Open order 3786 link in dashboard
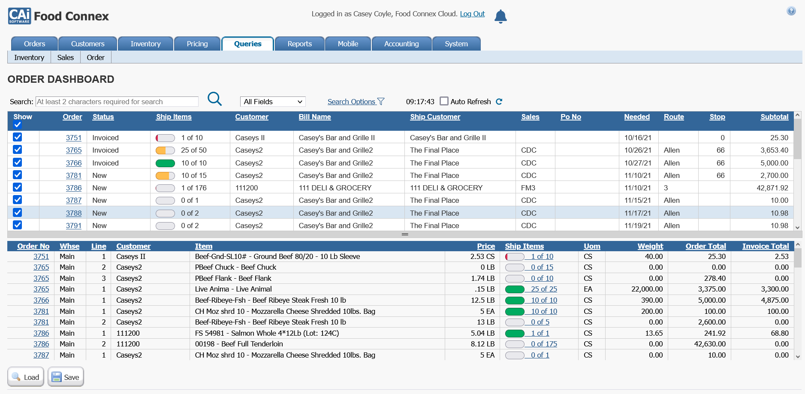805x394 pixels. [x=74, y=188]
